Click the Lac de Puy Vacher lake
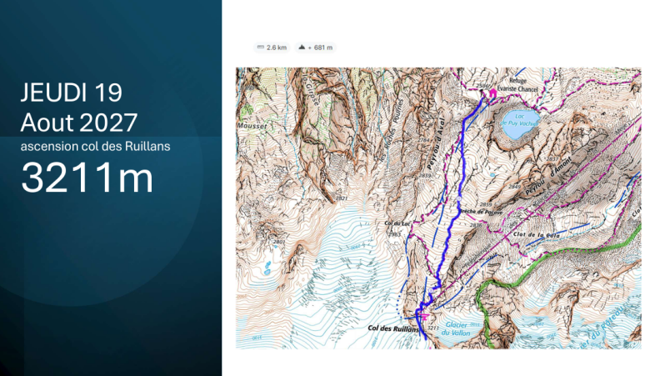The width and height of the screenshot is (665, 376). click(520, 124)
